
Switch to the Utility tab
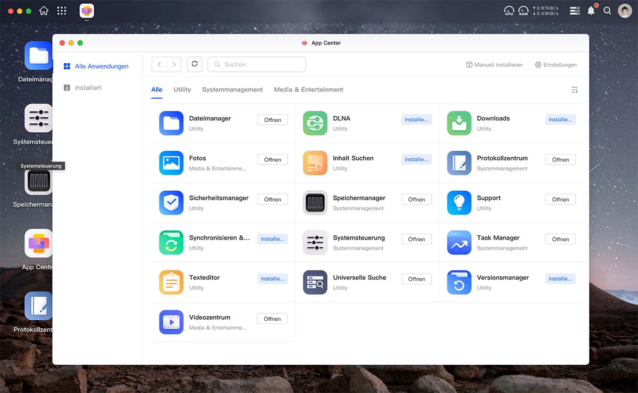(182, 89)
